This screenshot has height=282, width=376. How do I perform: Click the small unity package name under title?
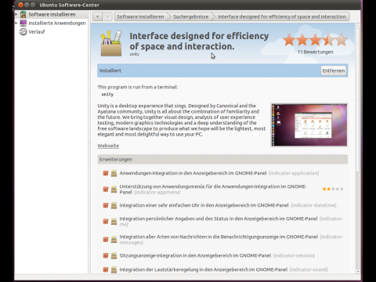pos(135,54)
